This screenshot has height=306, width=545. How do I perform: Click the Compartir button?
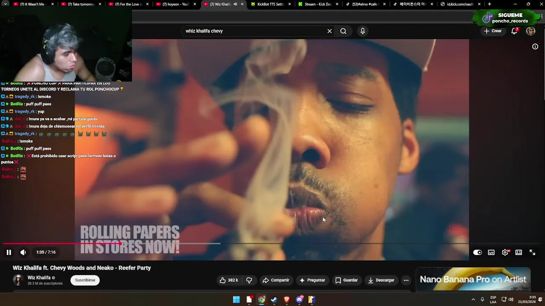pyautogui.click(x=276, y=280)
